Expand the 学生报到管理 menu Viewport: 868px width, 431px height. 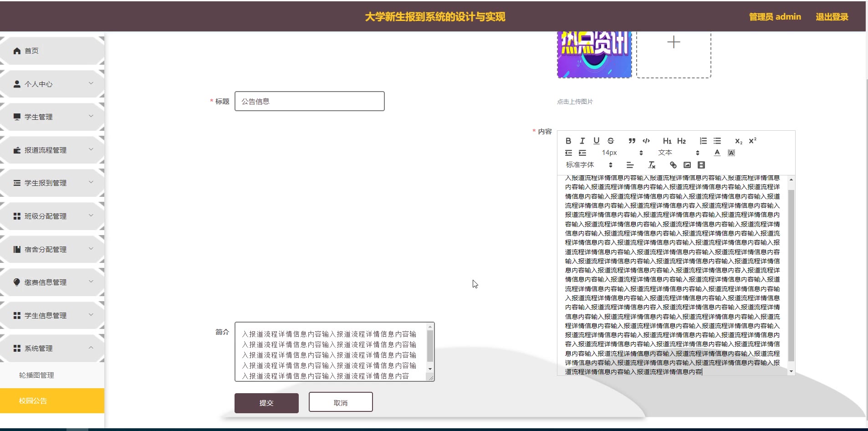click(x=52, y=183)
